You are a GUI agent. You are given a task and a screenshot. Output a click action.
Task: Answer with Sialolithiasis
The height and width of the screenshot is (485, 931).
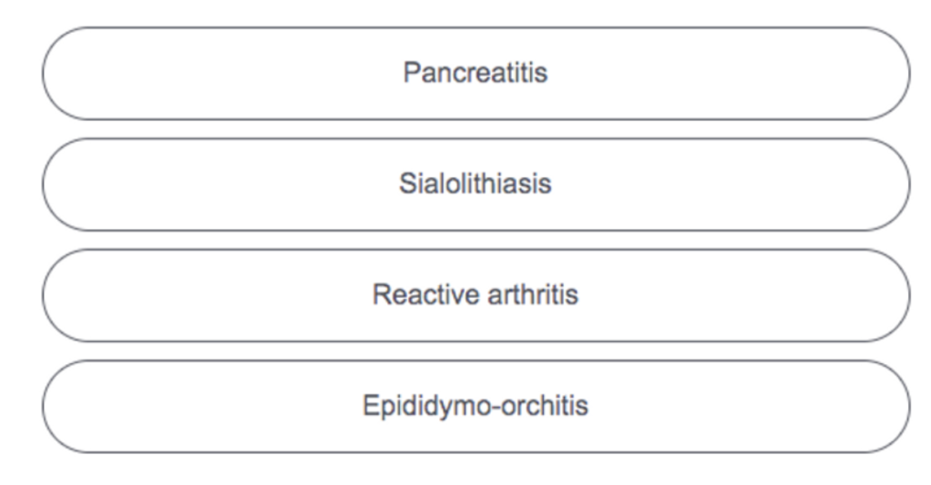(x=476, y=184)
